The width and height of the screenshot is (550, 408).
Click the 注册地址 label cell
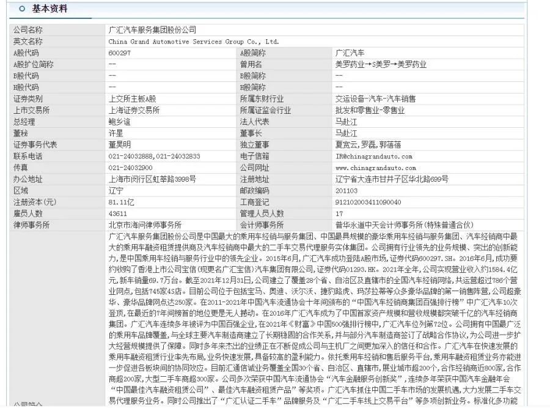pos(284,179)
